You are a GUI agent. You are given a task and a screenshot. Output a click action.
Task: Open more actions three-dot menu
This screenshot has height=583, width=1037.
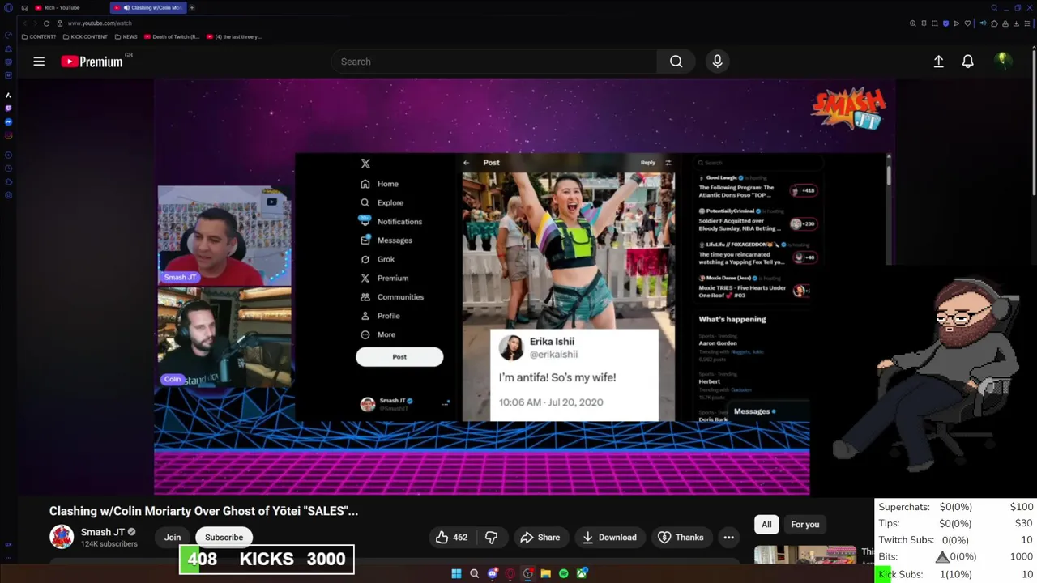coord(728,538)
